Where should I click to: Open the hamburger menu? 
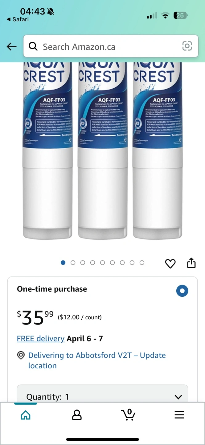(179, 415)
